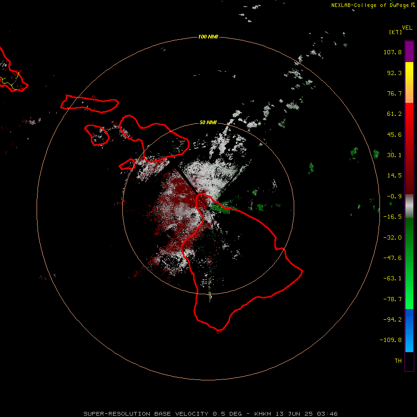Image resolution: width=417 pixels, height=417 pixels.
Task: Click the -94.2 legend value
Action: pyautogui.click(x=392, y=320)
